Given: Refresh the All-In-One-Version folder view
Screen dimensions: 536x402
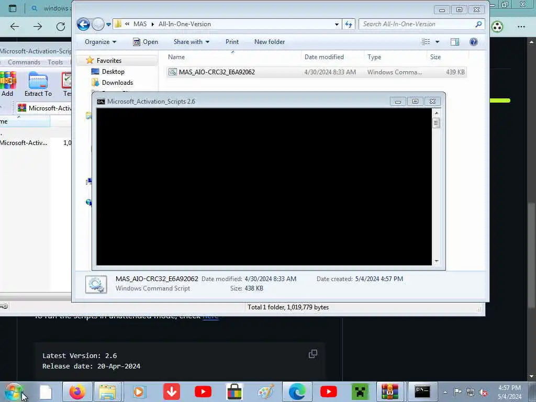Looking at the screenshot, I should pyautogui.click(x=348, y=24).
